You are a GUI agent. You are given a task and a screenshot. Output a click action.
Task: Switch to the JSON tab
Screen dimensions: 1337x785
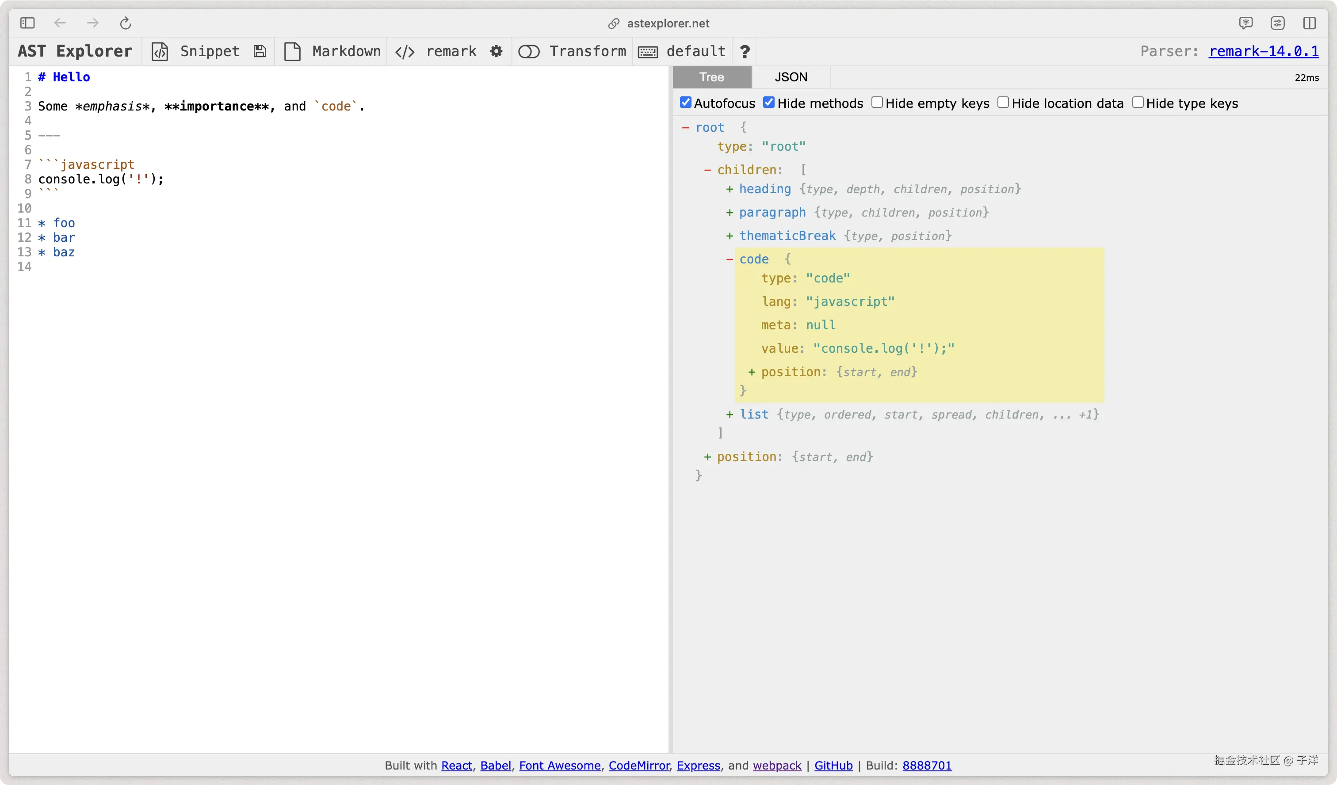point(791,77)
